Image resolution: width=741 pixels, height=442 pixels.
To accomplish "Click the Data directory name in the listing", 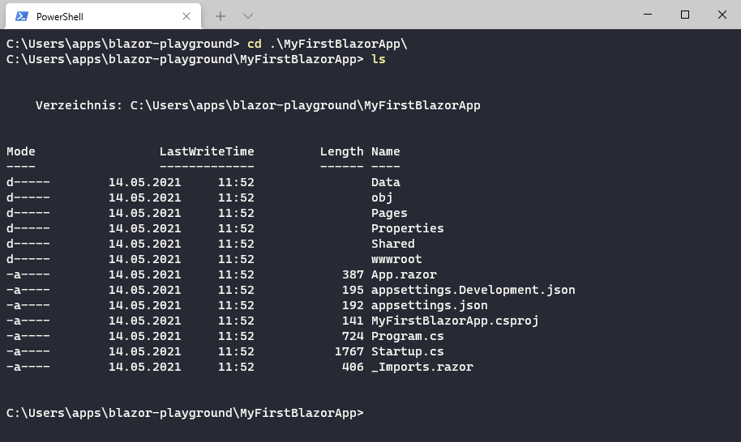I will (x=385, y=182).
